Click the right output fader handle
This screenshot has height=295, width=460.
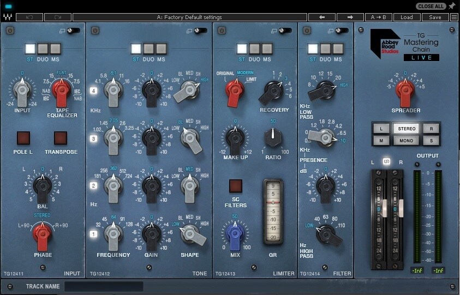point(401,208)
